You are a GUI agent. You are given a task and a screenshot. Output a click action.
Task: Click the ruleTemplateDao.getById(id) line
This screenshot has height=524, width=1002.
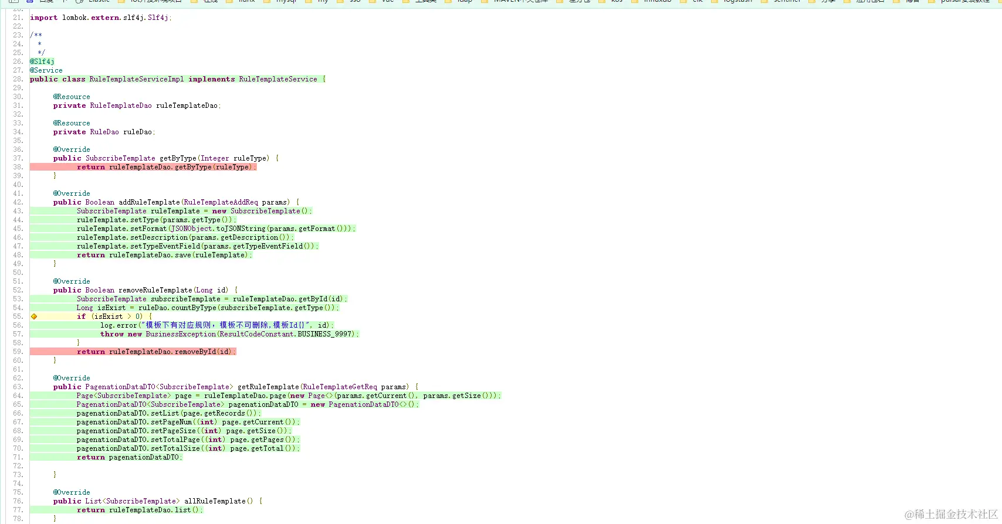point(212,299)
